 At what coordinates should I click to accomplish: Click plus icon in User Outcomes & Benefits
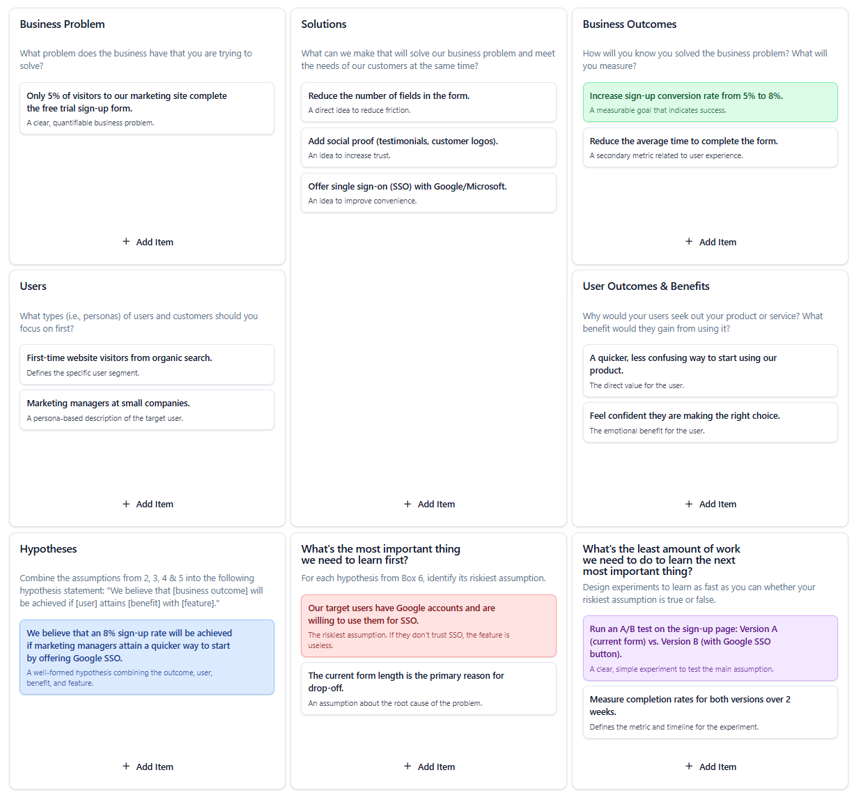689,504
